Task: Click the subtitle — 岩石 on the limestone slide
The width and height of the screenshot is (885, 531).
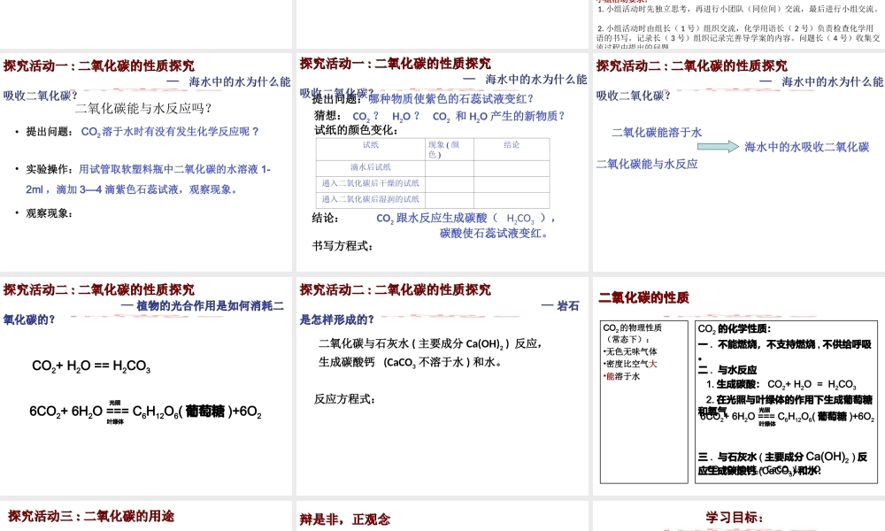Action: pos(560,306)
